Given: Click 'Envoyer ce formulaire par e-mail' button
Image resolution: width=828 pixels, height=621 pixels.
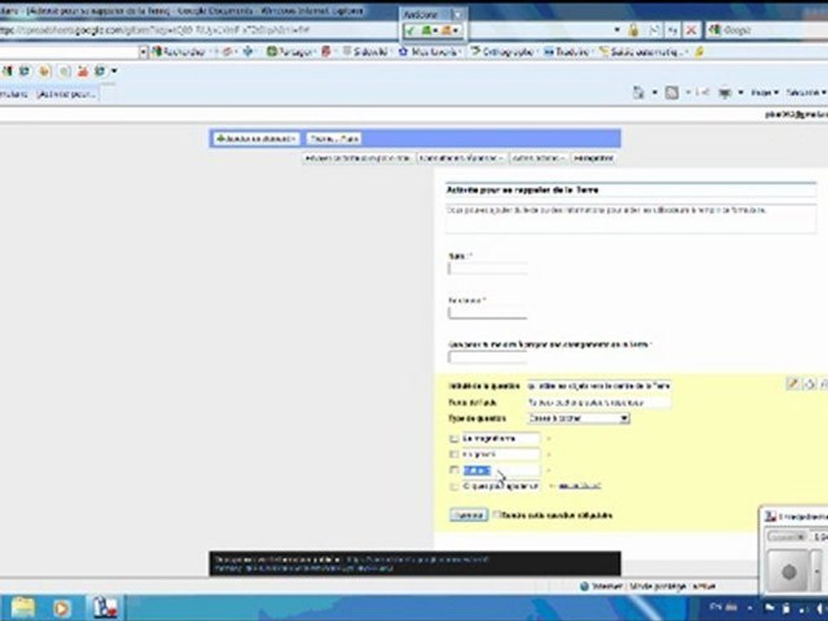Looking at the screenshot, I should (358, 158).
